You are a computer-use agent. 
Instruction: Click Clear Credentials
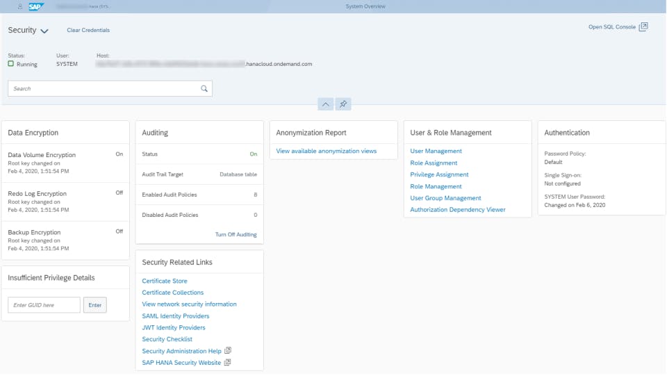(88, 30)
